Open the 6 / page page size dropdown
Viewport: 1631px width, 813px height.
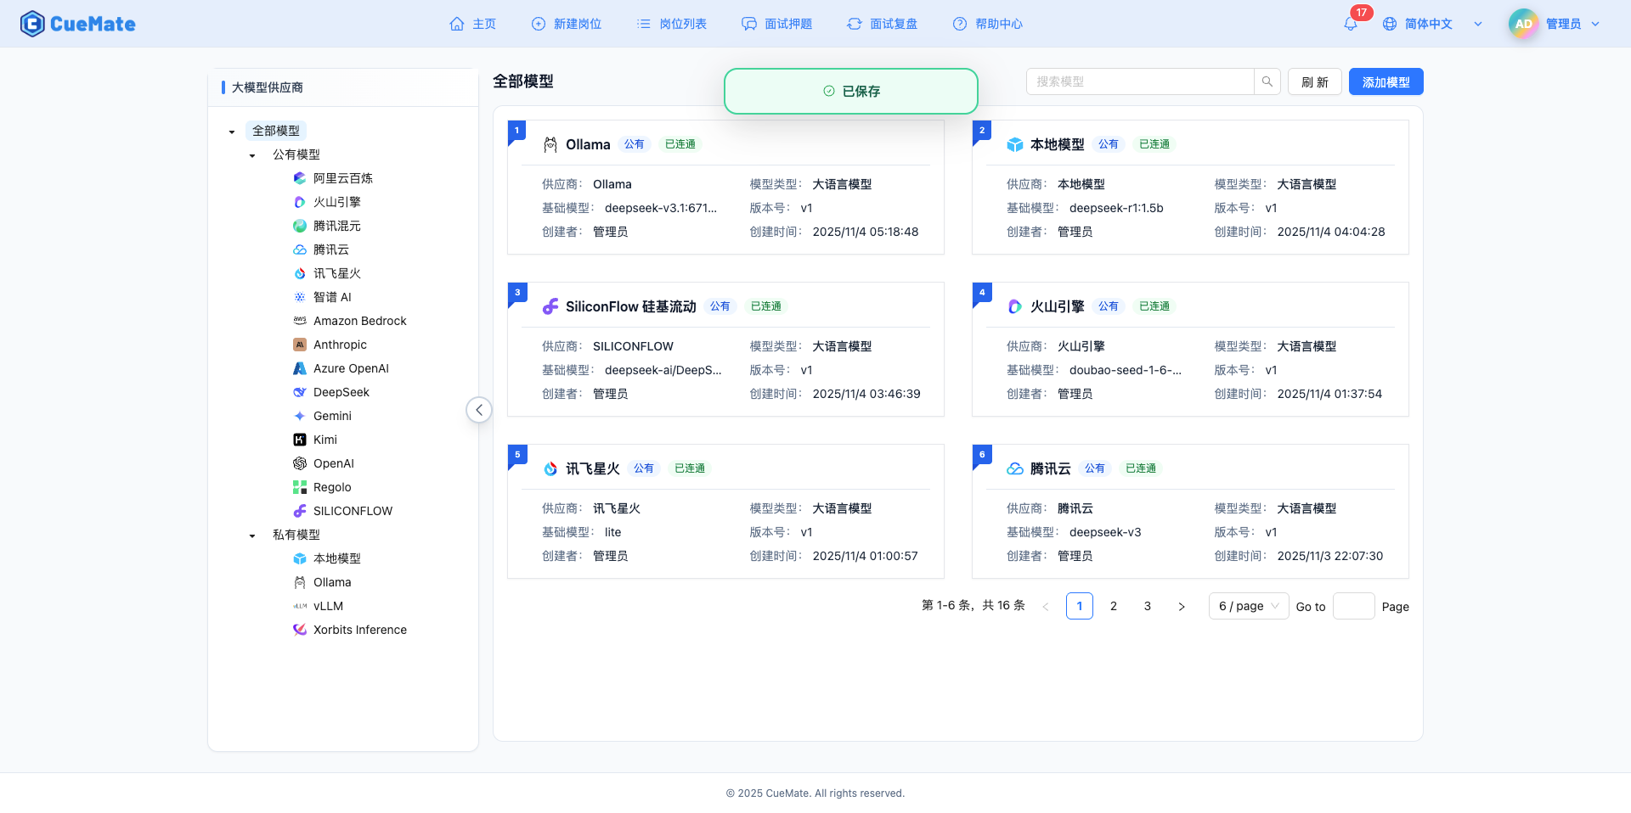1248,606
